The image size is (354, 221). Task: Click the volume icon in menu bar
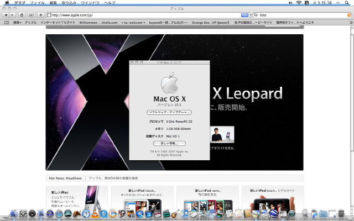(290, 3)
